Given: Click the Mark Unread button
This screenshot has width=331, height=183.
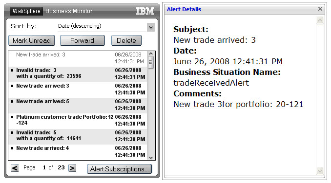Looking at the screenshot, I should (32, 40).
